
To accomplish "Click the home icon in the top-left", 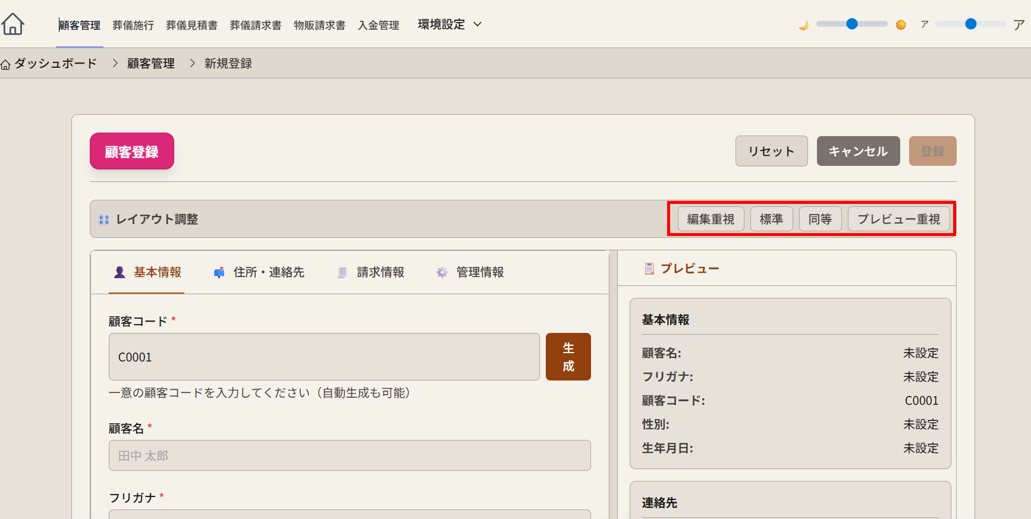I will tap(12, 24).
